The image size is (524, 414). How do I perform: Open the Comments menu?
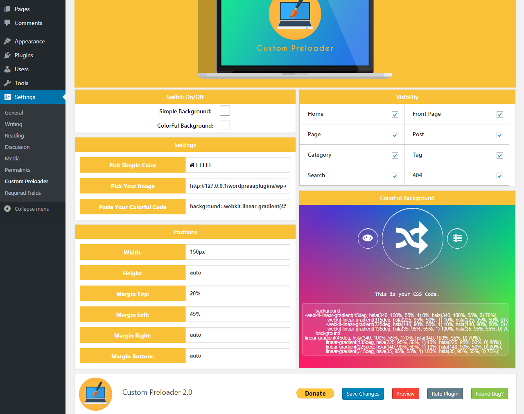(x=33, y=23)
